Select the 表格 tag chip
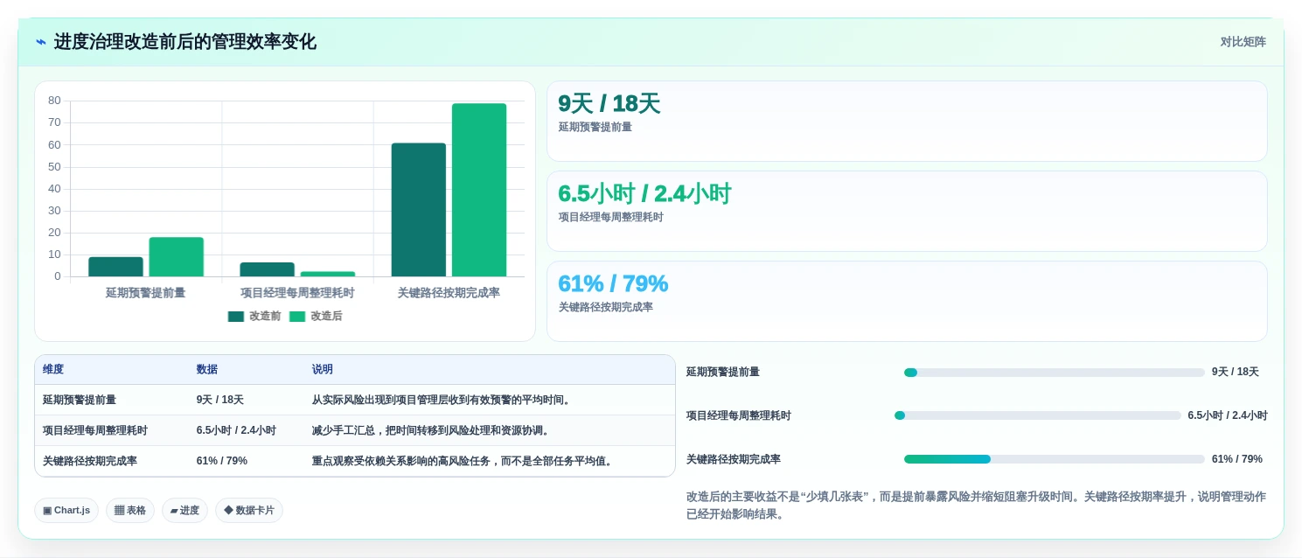1302x558 pixels. tap(130, 510)
